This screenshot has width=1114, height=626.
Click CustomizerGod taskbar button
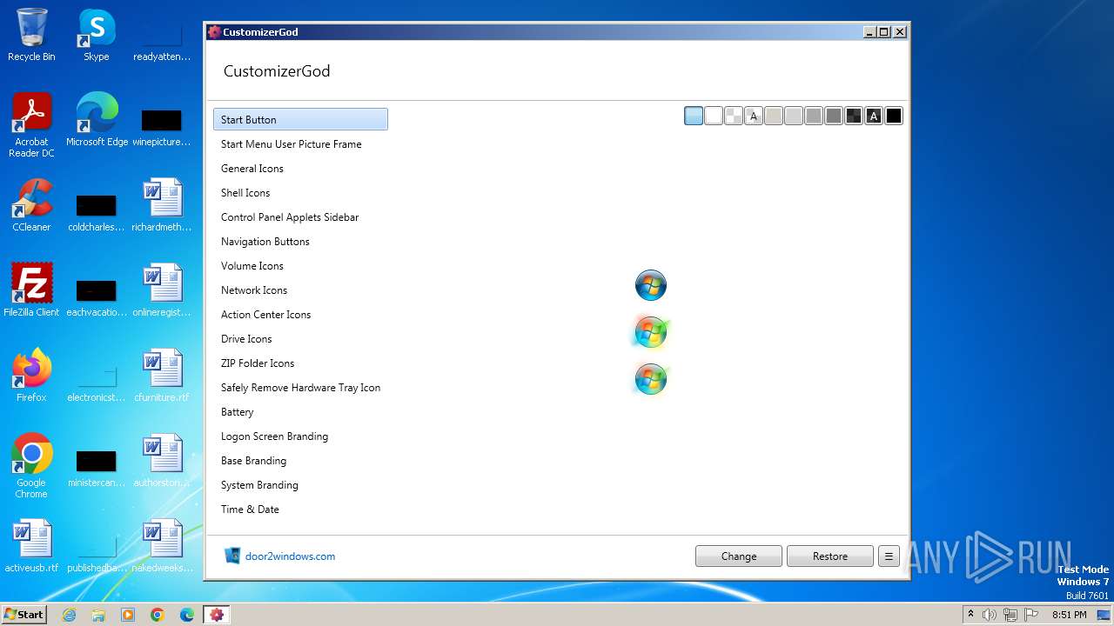[217, 615]
